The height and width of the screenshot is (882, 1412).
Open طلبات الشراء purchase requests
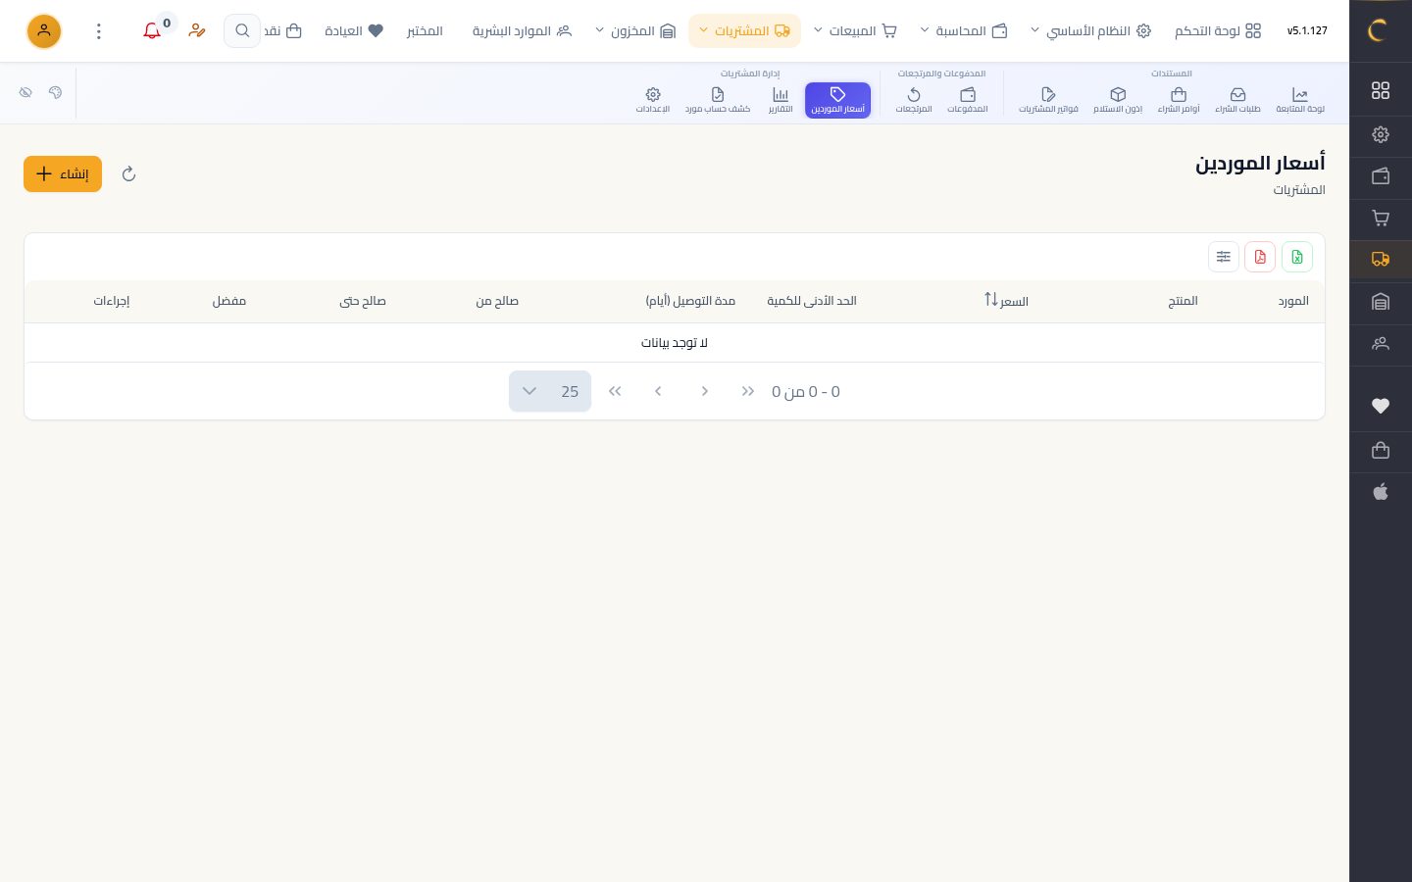(x=1237, y=100)
